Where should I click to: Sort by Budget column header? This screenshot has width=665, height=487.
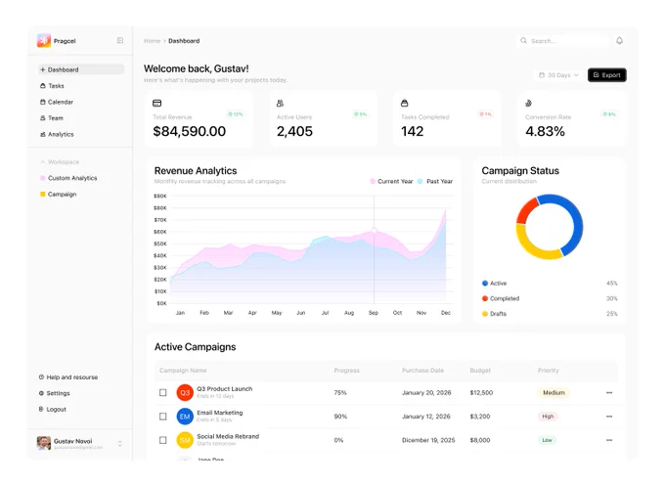tap(480, 371)
